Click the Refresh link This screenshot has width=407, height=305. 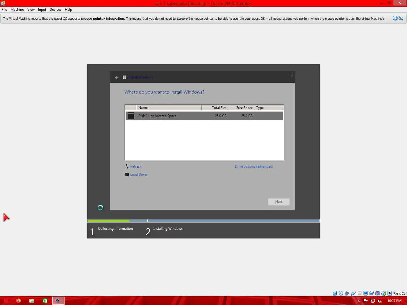point(136,166)
